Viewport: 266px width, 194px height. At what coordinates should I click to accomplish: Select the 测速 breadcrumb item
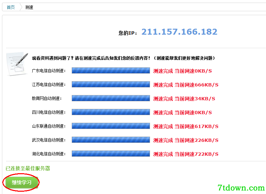coord(29,7)
